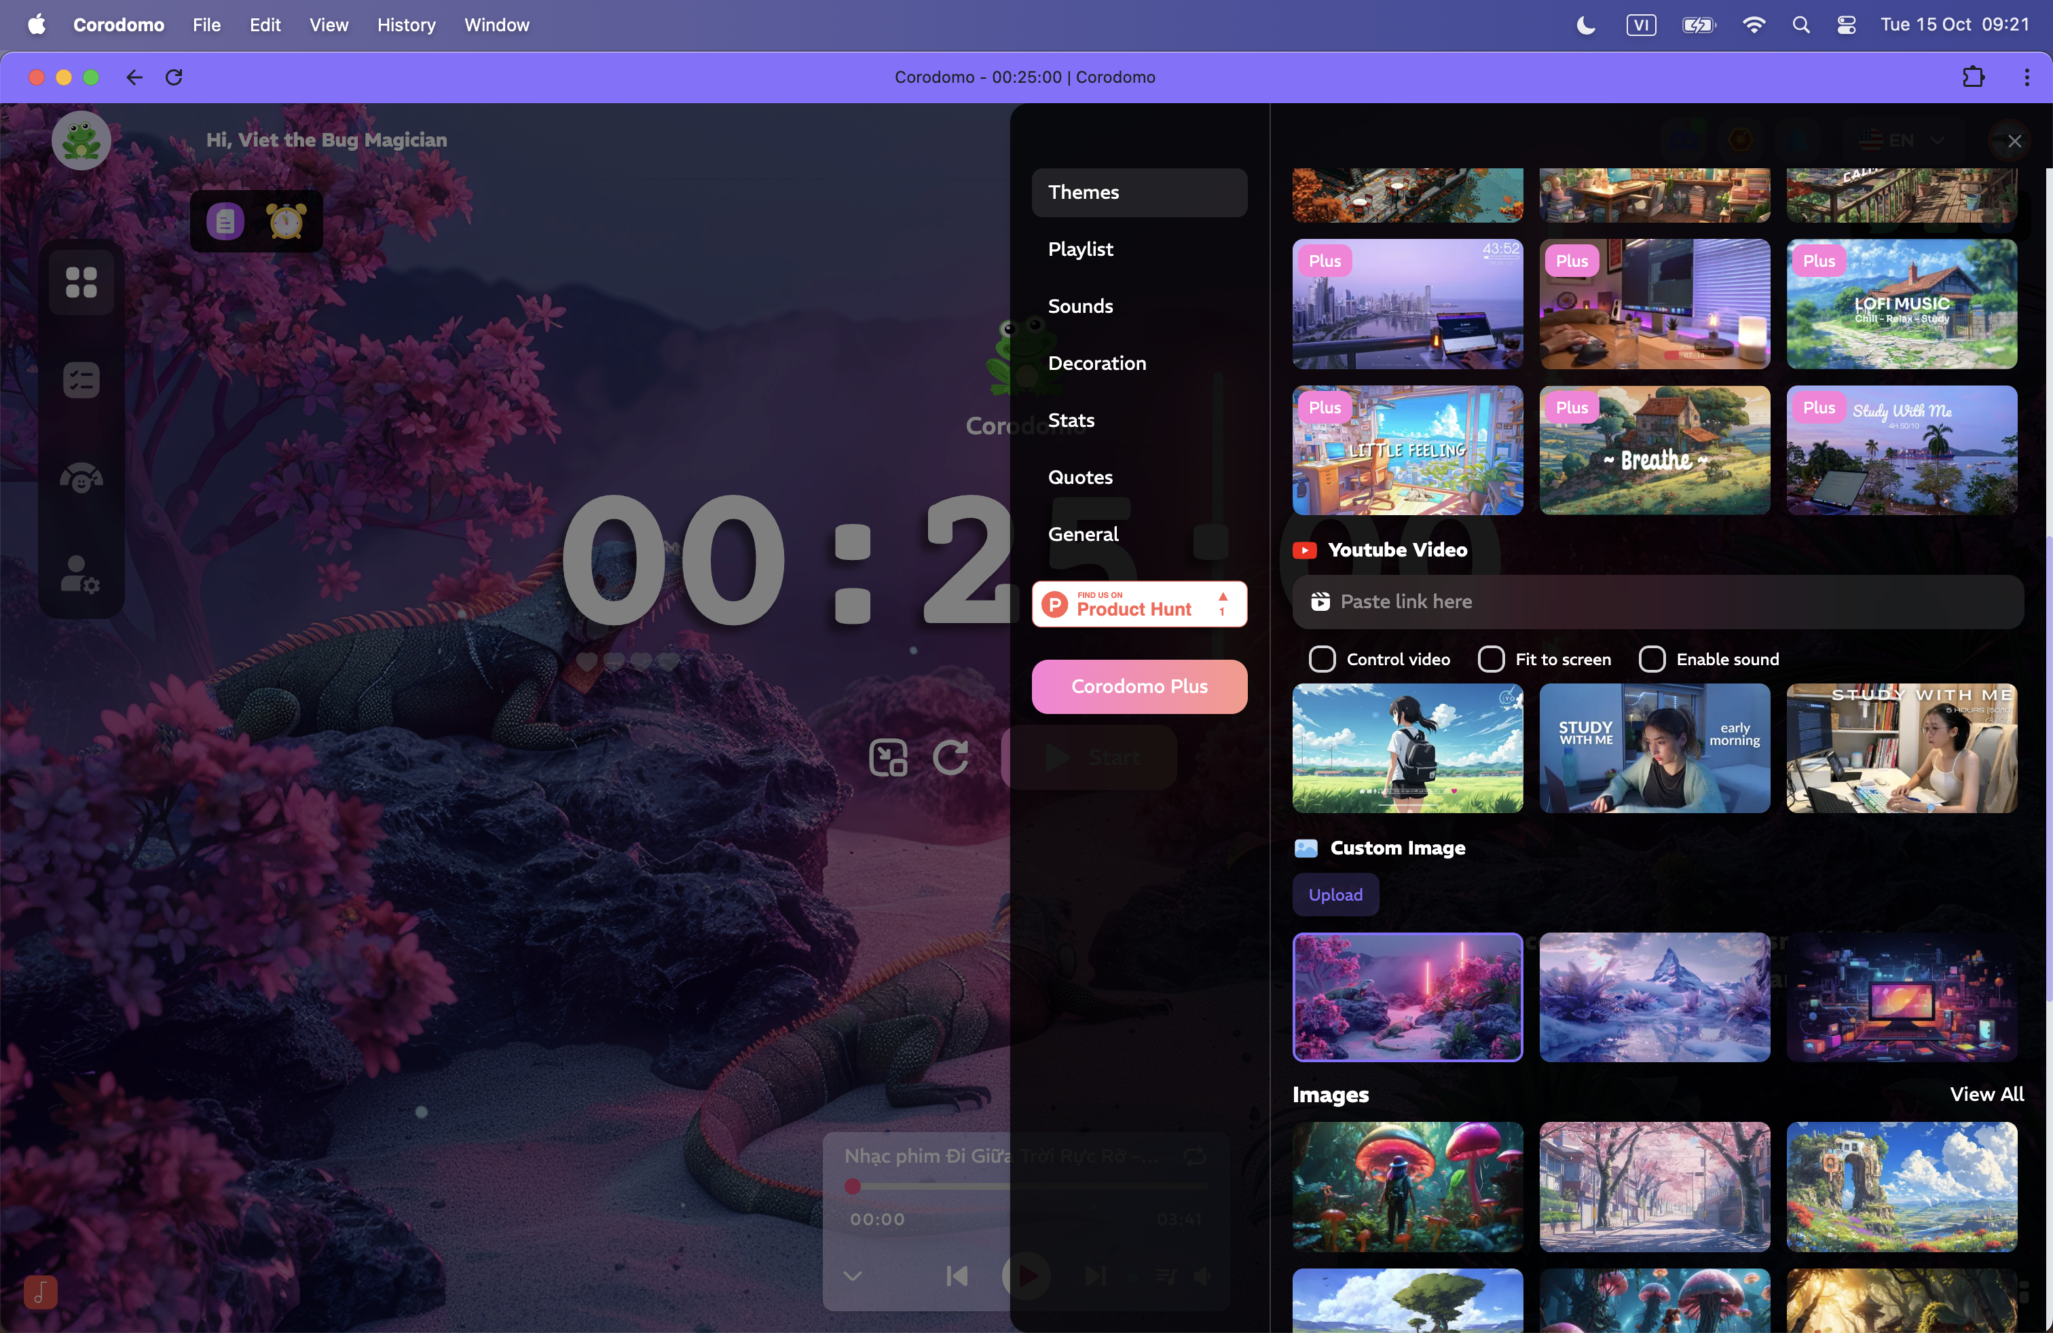Open the extensions puzzle icon

tap(1974, 77)
